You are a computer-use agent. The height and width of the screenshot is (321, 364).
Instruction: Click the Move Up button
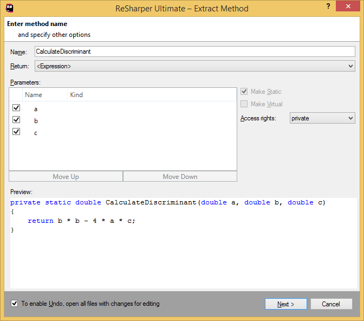[x=66, y=176]
